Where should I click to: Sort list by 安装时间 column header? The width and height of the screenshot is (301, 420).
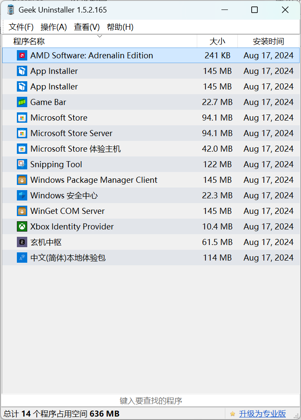pyautogui.click(x=268, y=41)
